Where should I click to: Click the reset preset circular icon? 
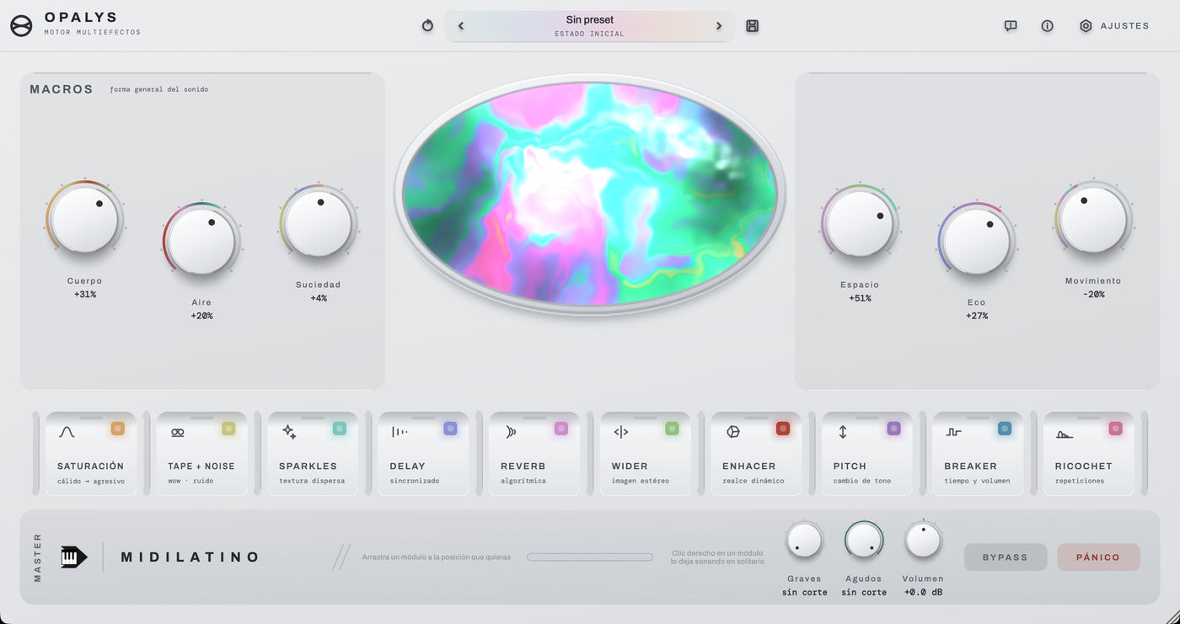[427, 26]
